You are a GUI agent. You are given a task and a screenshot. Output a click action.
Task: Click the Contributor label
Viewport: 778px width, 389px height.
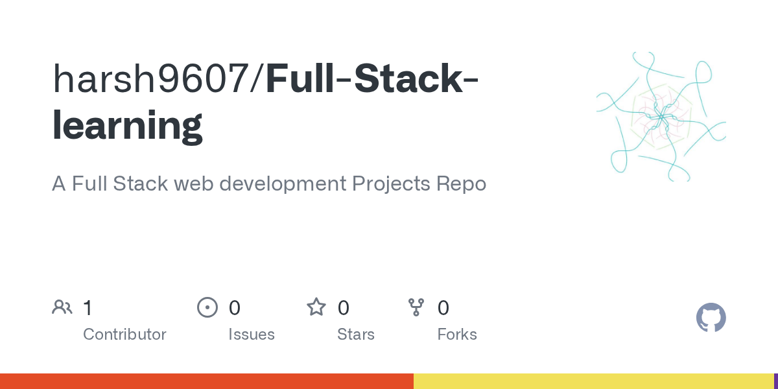coord(124,335)
